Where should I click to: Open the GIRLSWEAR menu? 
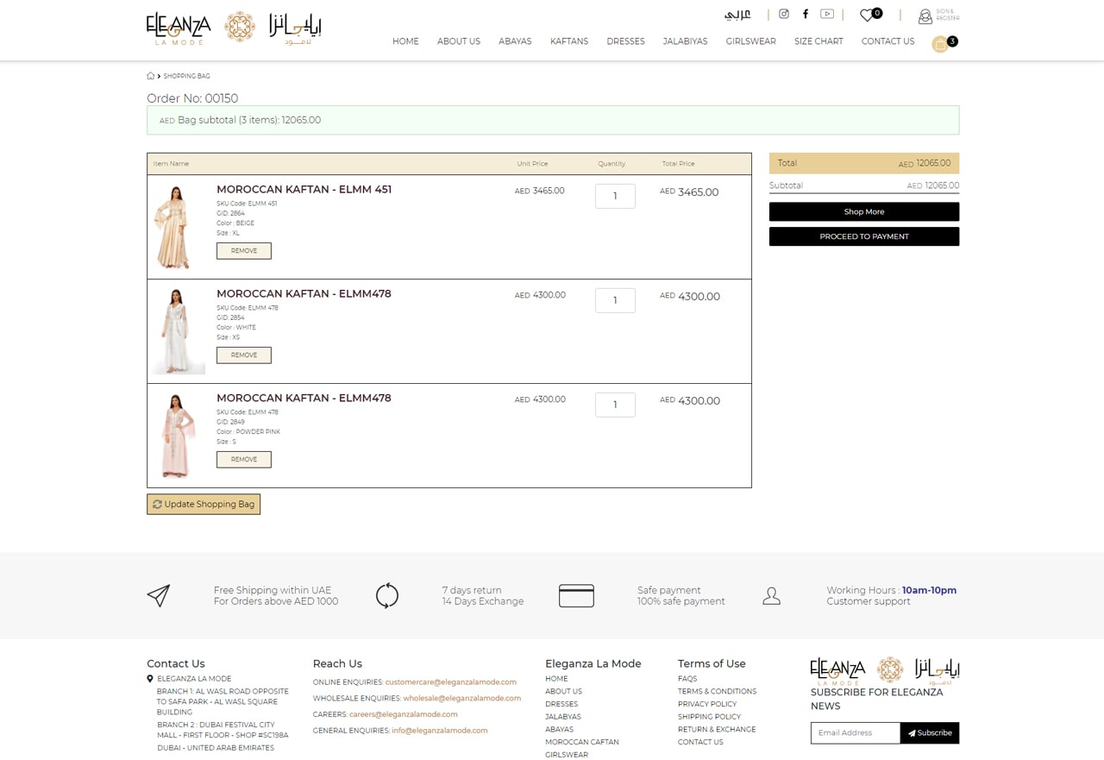[x=750, y=41]
